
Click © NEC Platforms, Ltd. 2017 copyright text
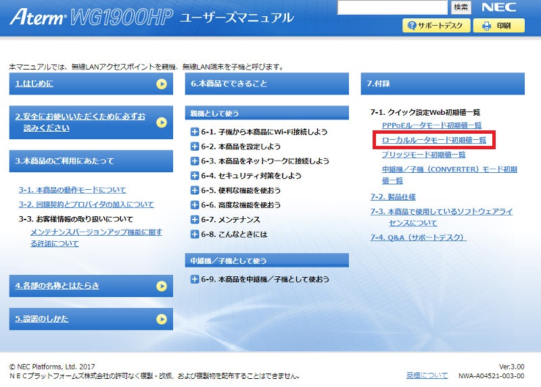[x=52, y=367]
